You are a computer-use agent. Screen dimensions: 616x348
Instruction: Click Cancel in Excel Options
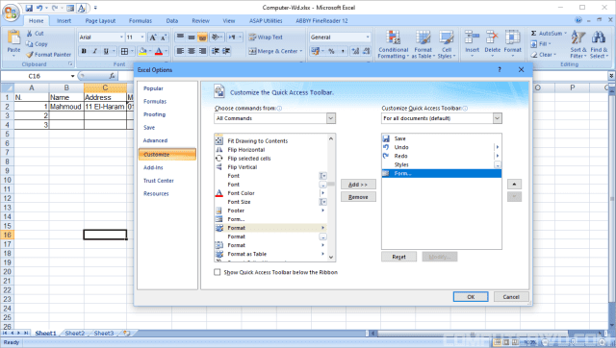[x=511, y=297]
